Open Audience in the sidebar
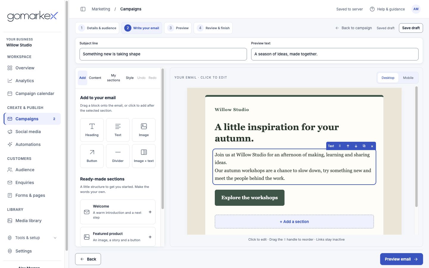 point(32,170)
